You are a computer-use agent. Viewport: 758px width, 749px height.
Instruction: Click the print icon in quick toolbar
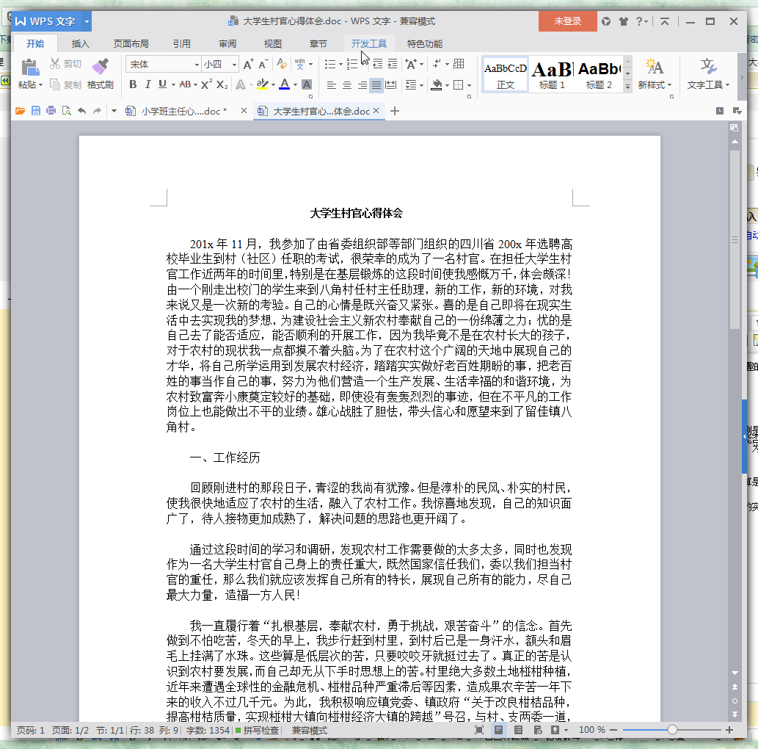[51, 111]
